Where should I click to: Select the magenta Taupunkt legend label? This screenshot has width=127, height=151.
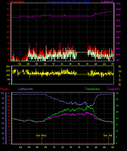[113, 89]
